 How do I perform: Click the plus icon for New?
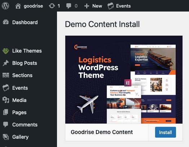tap(87, 6)
